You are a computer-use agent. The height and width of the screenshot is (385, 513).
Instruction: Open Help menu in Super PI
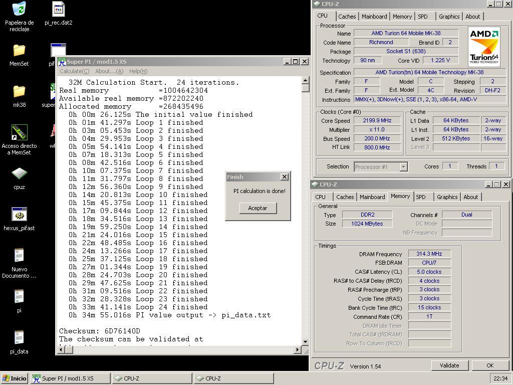138,71
